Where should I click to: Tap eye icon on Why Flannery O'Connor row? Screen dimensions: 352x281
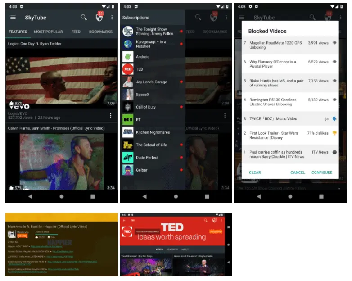tap(334, 62)
